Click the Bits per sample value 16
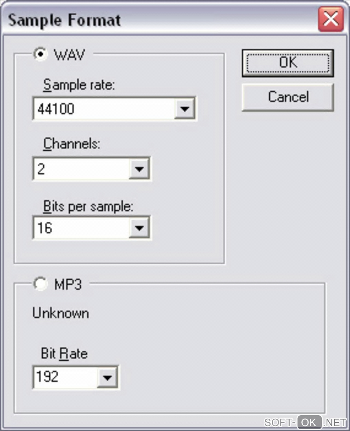The image size is (350, 431). [x=81, y=228]
